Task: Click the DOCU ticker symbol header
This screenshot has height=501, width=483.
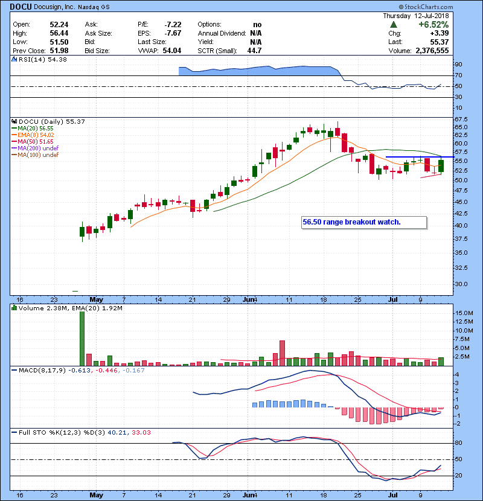Action: click(x=21, y=7)
